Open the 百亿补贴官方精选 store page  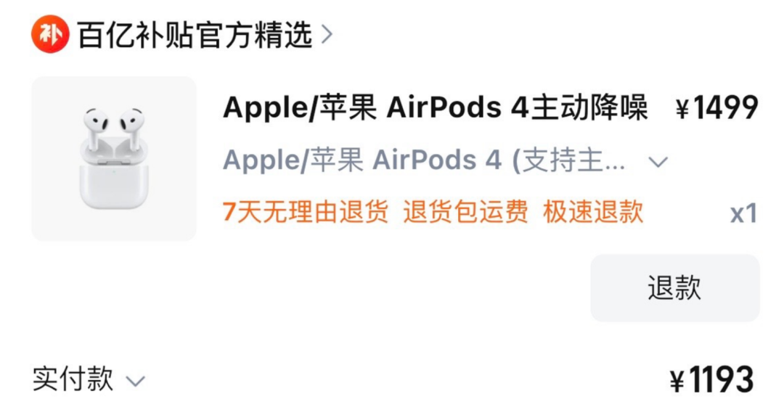(x=195, y=35)
